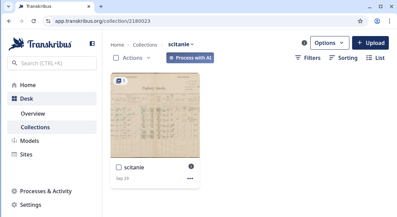Viewport: 397px width, 217px height.
Task: Toggle the select-all checkbox beside Actions
Action: point(116,58)
